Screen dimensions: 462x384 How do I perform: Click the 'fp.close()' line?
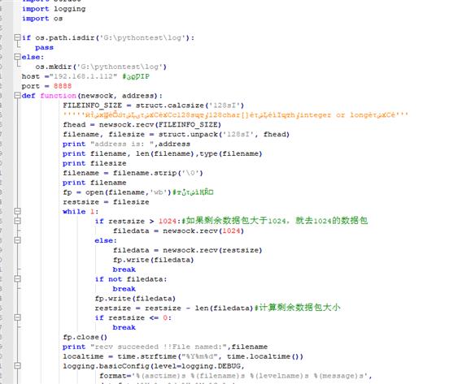(x=85, y=337)
